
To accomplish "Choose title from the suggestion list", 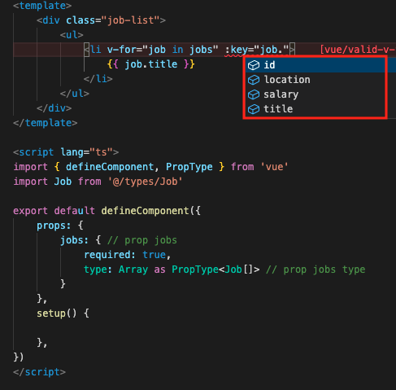I will pos(315,109).
